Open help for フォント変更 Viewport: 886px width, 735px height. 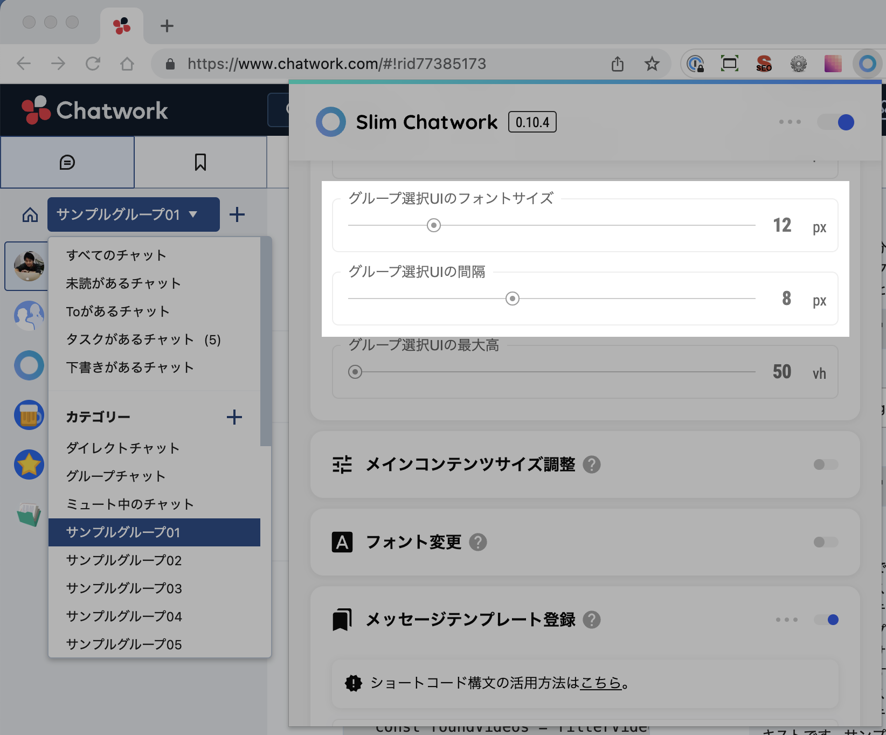478,542
